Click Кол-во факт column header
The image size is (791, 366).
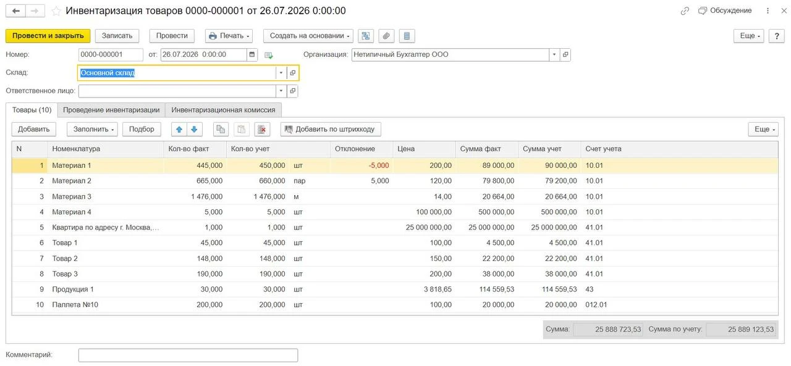195,149
